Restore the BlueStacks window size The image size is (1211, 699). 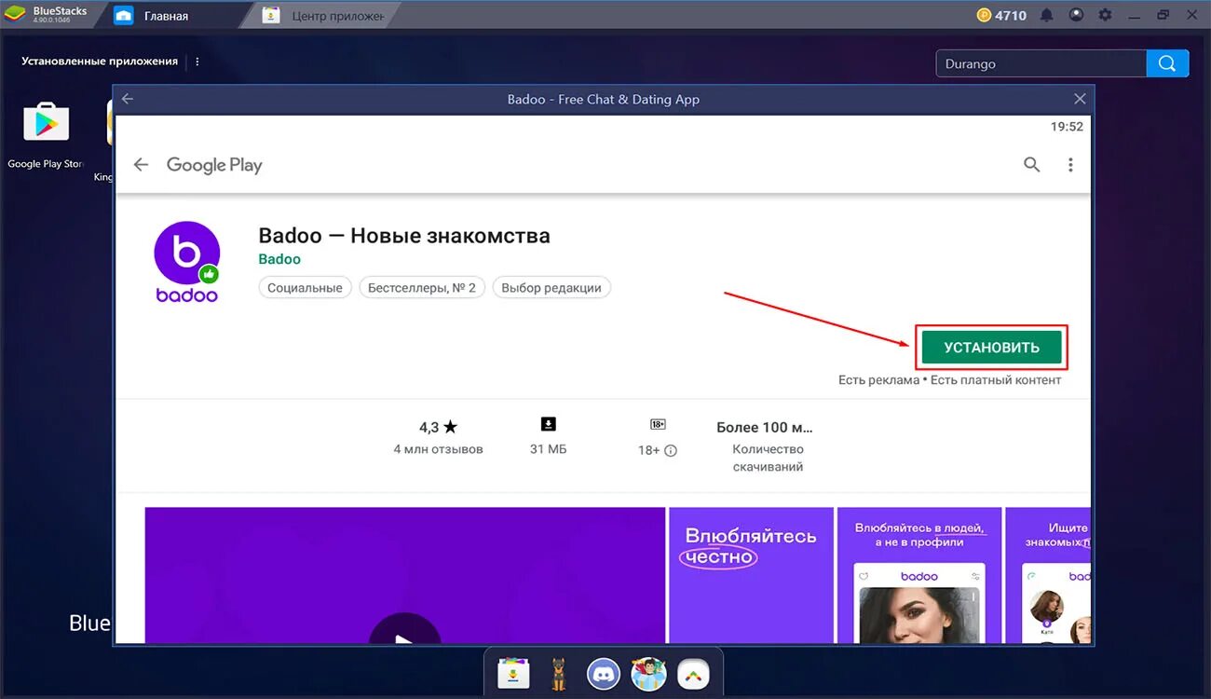pyautogui.click(x=1163, y=15)
